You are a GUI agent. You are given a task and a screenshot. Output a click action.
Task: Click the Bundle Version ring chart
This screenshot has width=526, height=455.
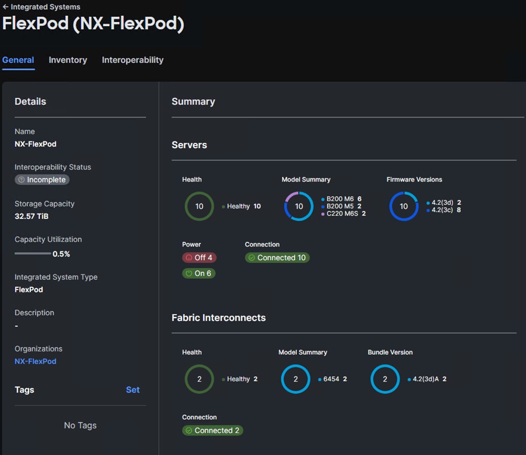coord(385,379)
